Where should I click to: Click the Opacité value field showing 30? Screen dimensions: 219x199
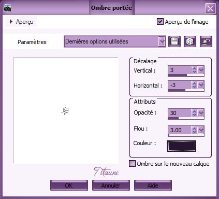click(180, 113)
